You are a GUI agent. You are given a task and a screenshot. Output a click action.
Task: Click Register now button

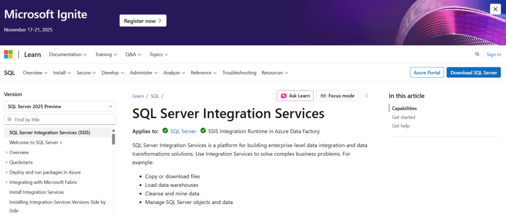[x=143, y=21]
